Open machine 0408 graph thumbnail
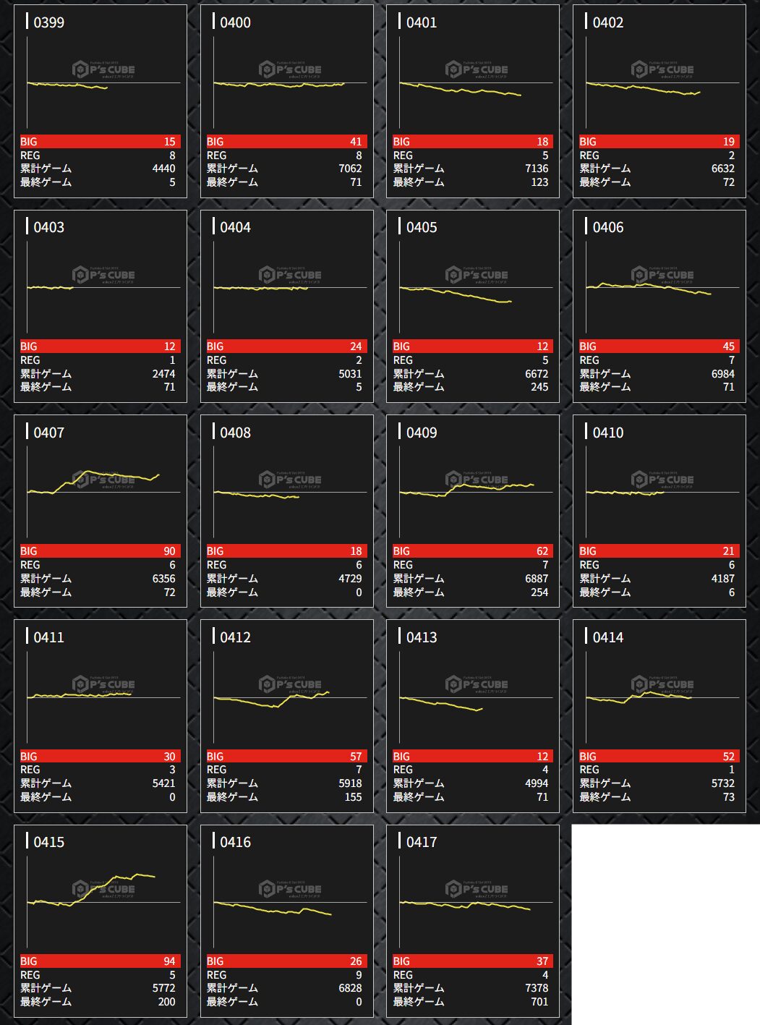This screenshot has height=1025, width=760. tap(288, 493)
